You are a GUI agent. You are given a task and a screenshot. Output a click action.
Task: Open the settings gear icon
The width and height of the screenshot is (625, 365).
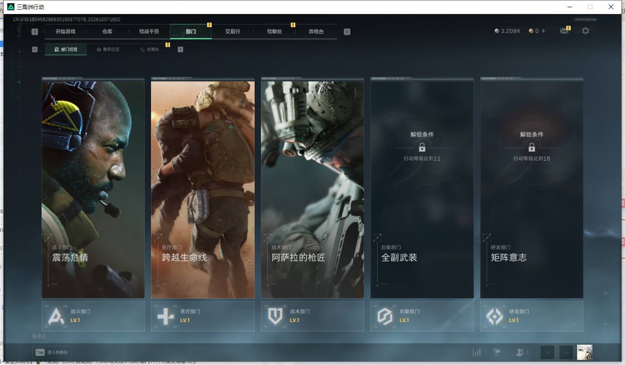(586, 31)
